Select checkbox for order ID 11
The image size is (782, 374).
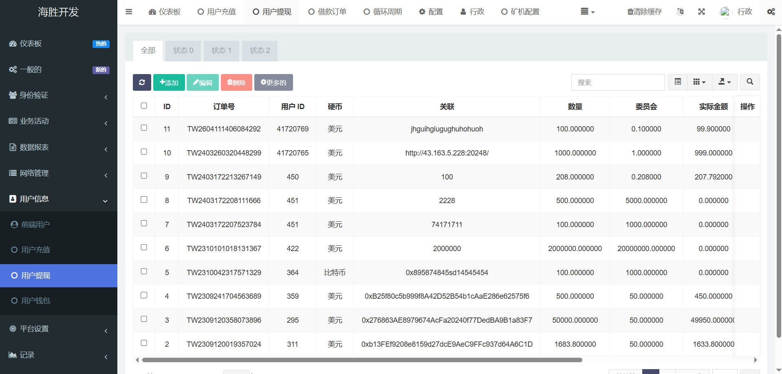coord(144,128)
